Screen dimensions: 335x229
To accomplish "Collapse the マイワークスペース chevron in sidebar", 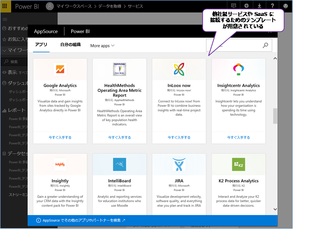I will (x=4, y=50).
